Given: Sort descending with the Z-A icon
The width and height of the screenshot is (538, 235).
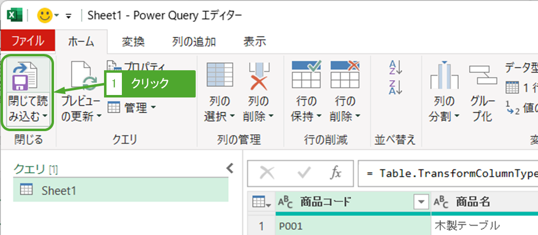Looking at the screenshot, I should click(396, 87).
